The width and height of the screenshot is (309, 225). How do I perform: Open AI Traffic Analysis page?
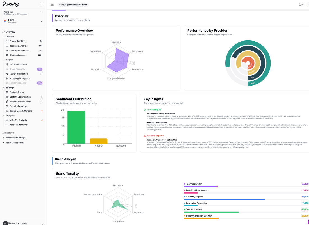coord(18,120)
